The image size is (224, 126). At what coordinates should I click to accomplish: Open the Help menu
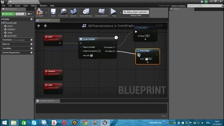[x=52, y=6]
